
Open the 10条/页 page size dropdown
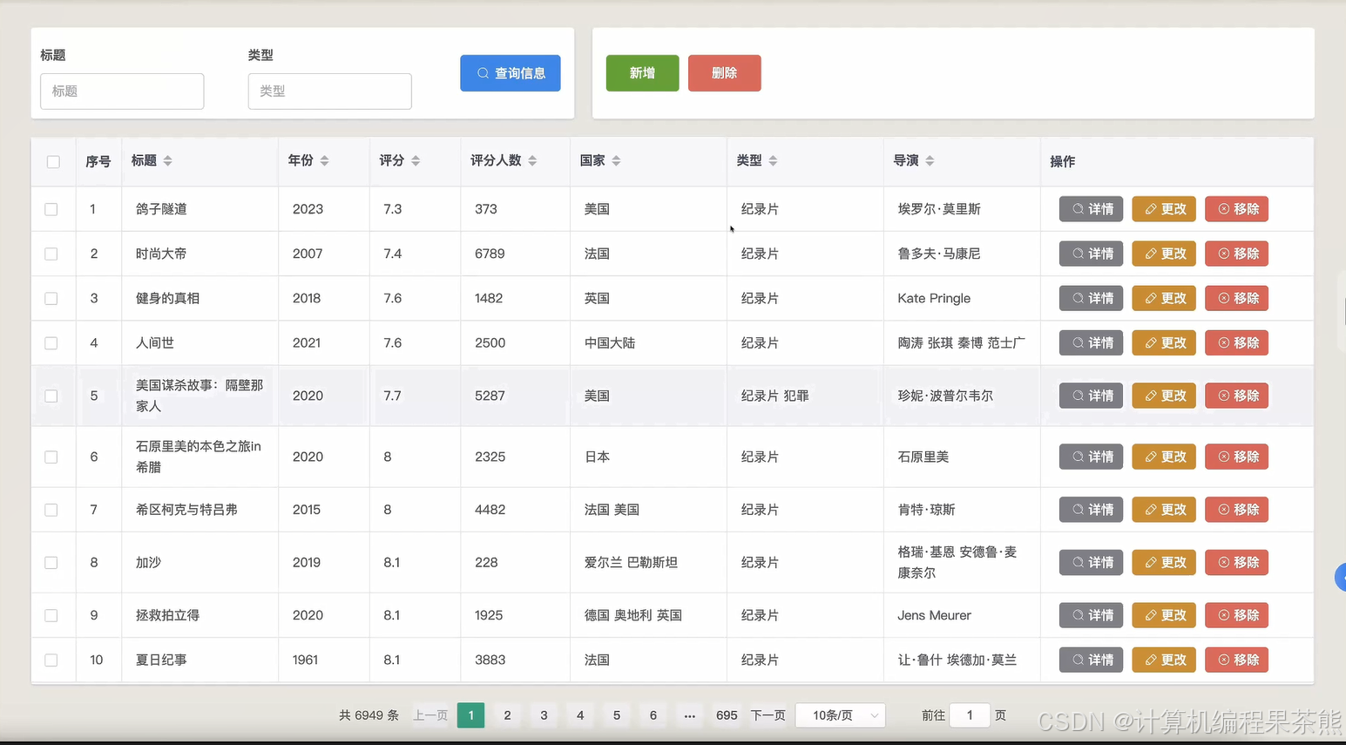841,715
